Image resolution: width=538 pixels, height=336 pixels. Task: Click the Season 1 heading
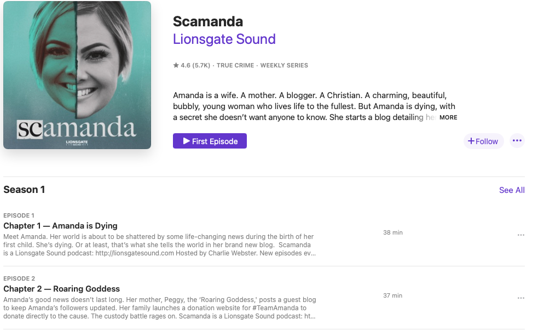pyautogui.click(x=24, y=190)
